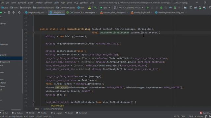Click the Sync Project with Gradle Files icon
This screenshot has height=118, width=211.
[x=196, y=8]
